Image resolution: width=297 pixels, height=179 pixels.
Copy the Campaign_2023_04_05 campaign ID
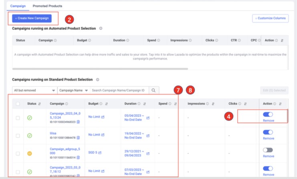[x=78, y=122]
